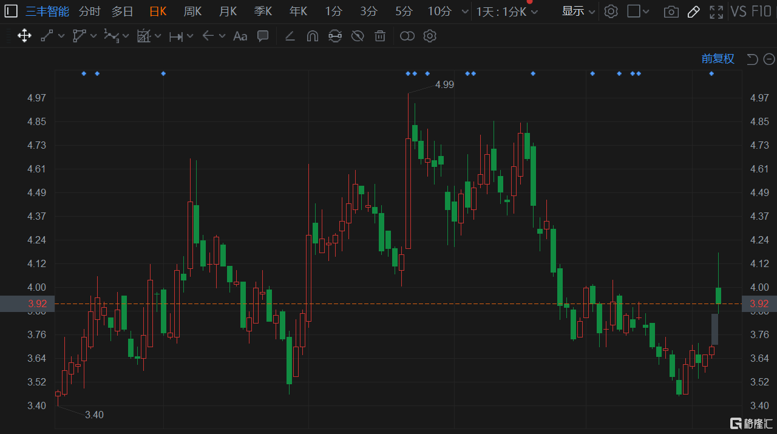Select the 月K period tab
This screenshot has width=777, height=434.
(x=228, y=11)
